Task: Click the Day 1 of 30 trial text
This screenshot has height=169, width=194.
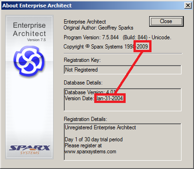Action: pyautogui.click(x=94, y=139)
